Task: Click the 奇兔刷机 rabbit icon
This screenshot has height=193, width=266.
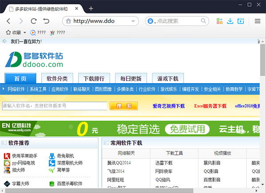Action: click(x=52, y=156)
